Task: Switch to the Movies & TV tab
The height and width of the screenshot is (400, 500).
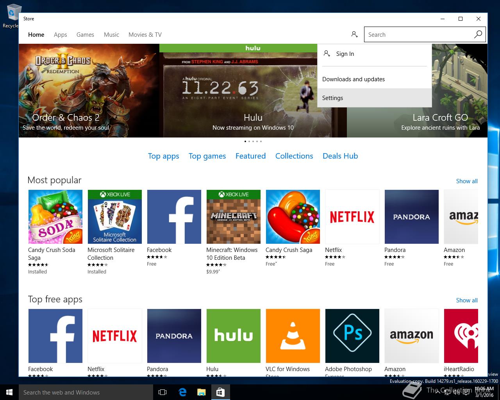Action: click(145, 34)
